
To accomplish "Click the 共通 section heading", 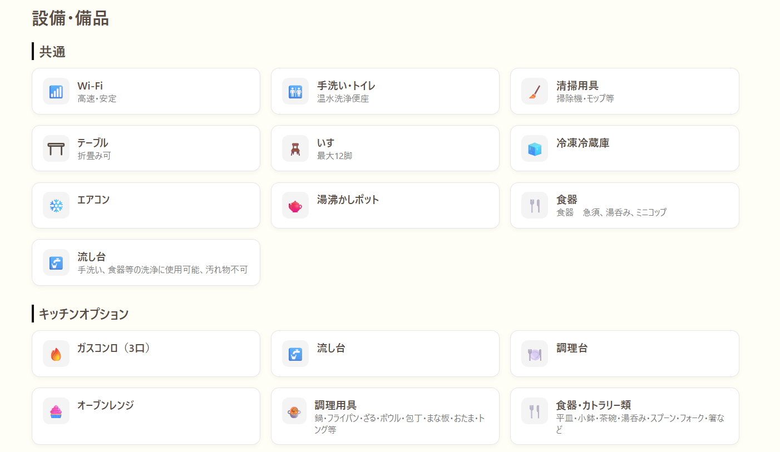I will coord(52,52).
